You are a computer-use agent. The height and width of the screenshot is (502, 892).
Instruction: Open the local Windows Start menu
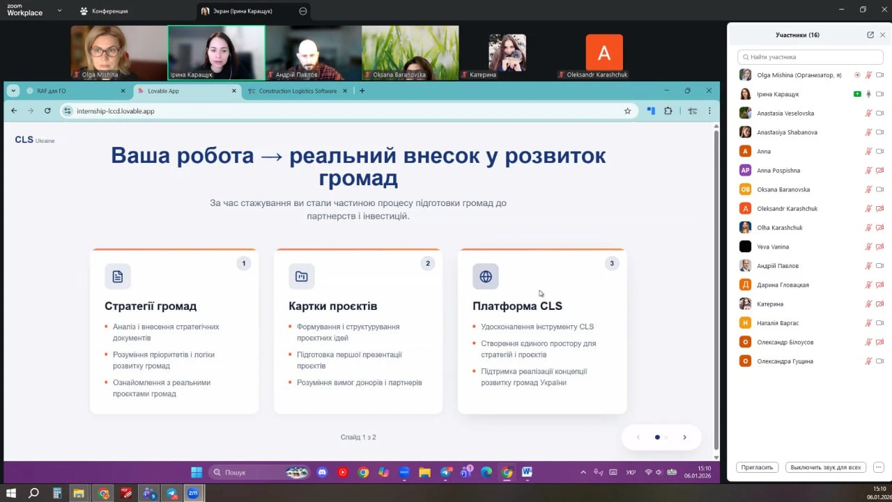[11, 493]
